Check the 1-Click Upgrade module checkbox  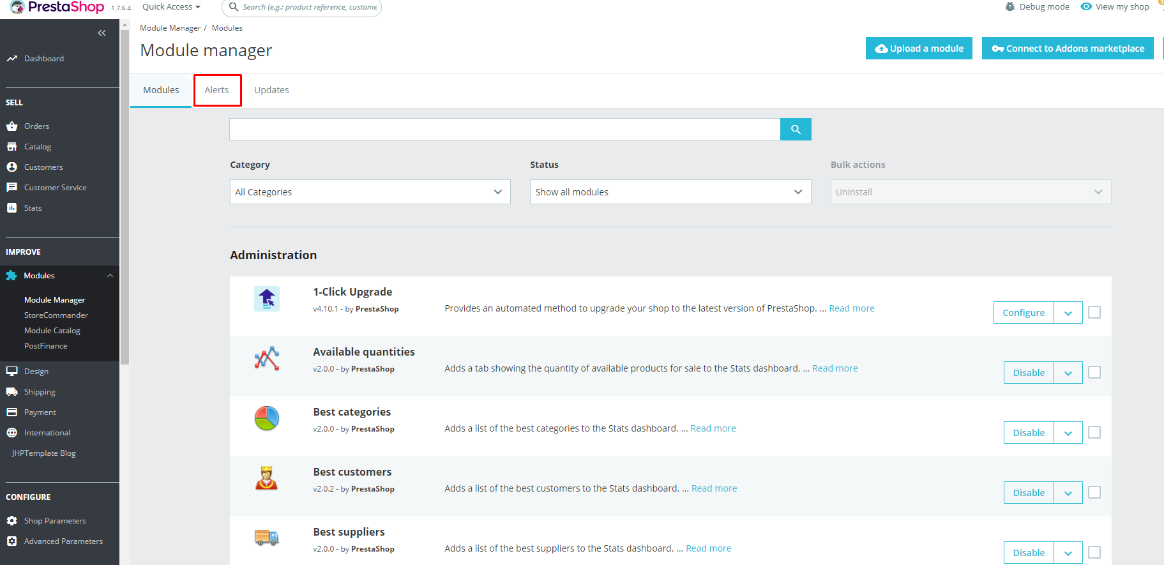(1094, 312)
